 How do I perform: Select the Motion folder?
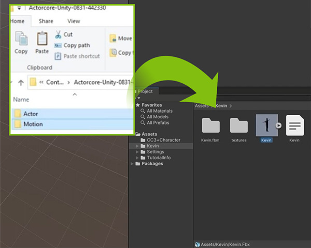(x=32, y=124)
